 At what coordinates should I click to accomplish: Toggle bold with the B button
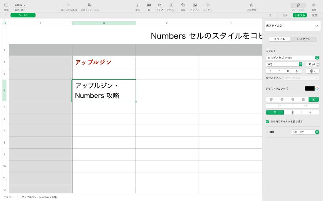[288, 71]
